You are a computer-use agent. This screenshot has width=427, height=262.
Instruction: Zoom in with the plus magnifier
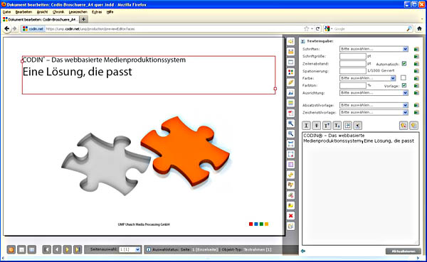tap(291, 124)
